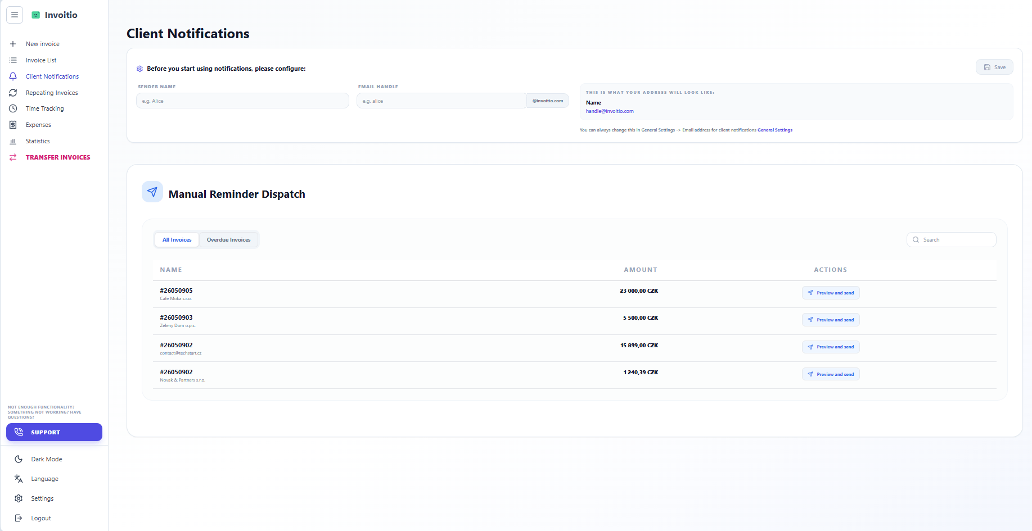Open Invoice List in the sidebar
The image size is (1032, 531).
tap(41, 60)
